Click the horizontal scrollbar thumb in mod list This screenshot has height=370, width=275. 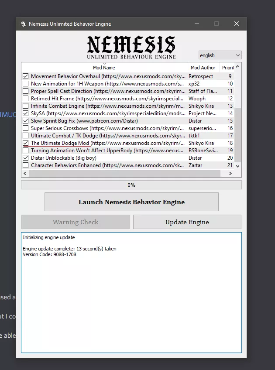pos(124,174)
